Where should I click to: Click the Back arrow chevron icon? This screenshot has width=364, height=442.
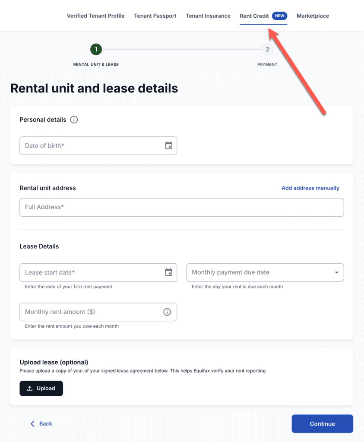(32, 424)
